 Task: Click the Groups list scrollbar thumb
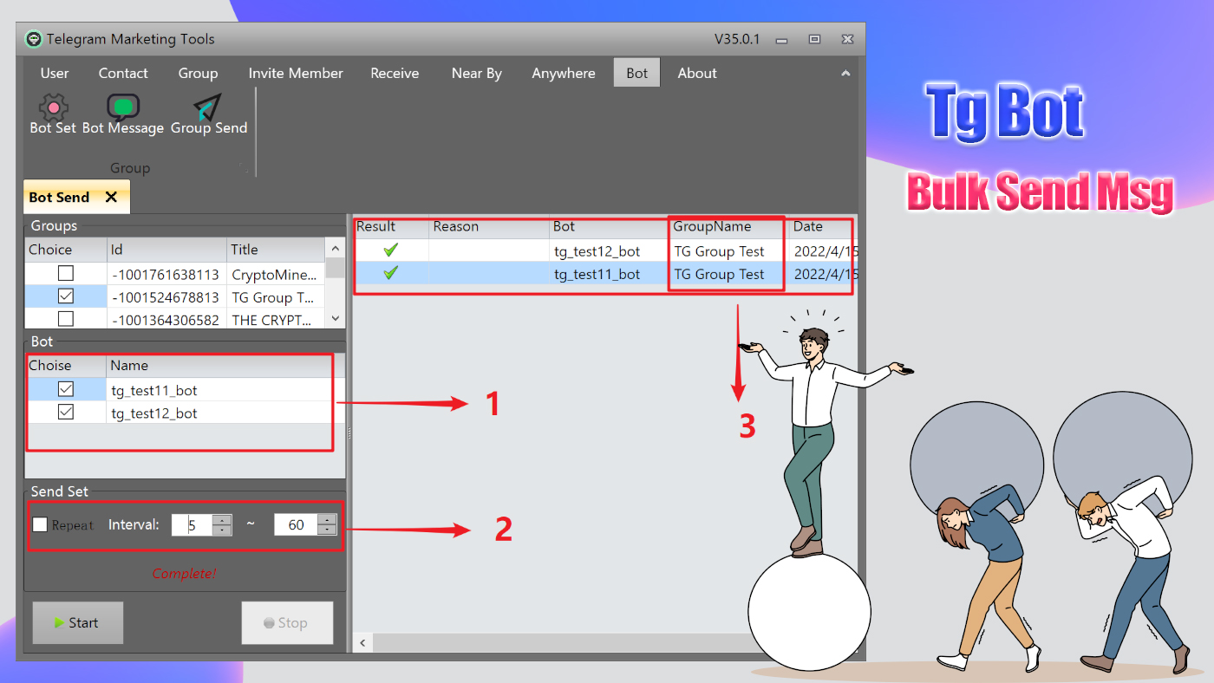pos(335,267)
